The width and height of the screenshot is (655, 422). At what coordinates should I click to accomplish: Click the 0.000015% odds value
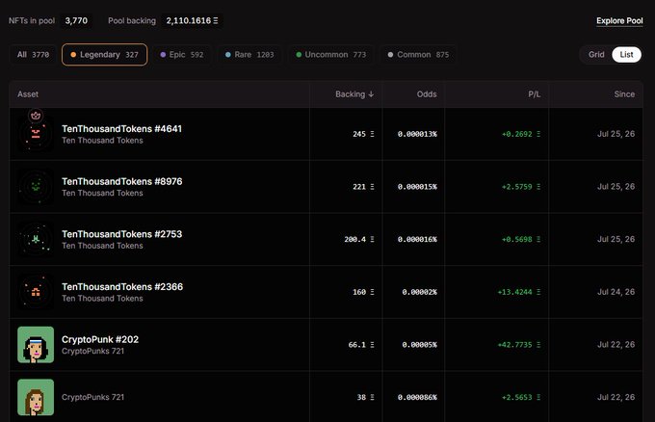(x=417, y=187)
